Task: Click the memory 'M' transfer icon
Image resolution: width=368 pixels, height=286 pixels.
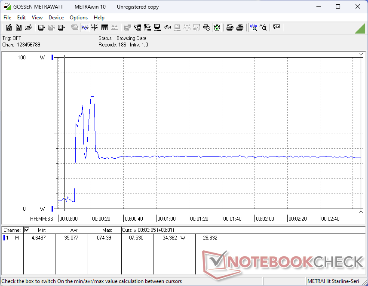Action: (61, 28)
